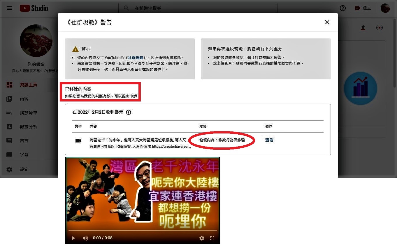Click the search magnifier icon
This screenshot has height=246, width=397.
tap(126, 8)
